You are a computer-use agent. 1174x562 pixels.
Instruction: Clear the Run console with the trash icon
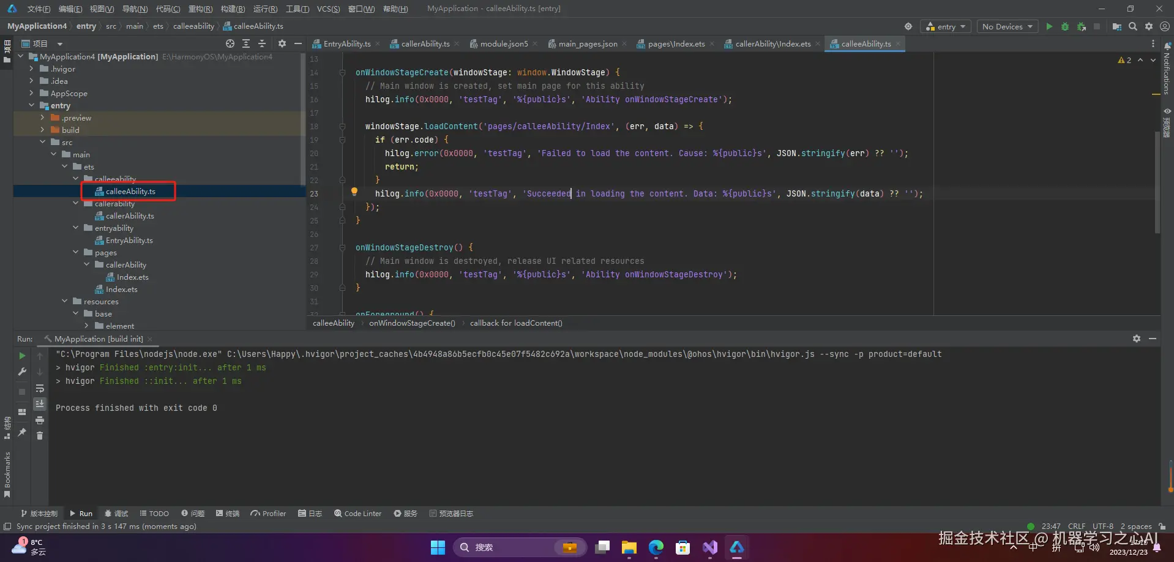pos(40,435)
